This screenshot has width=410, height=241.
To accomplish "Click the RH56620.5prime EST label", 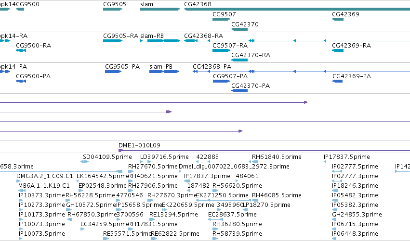I will pyautogui.click(x=237, y=185).
